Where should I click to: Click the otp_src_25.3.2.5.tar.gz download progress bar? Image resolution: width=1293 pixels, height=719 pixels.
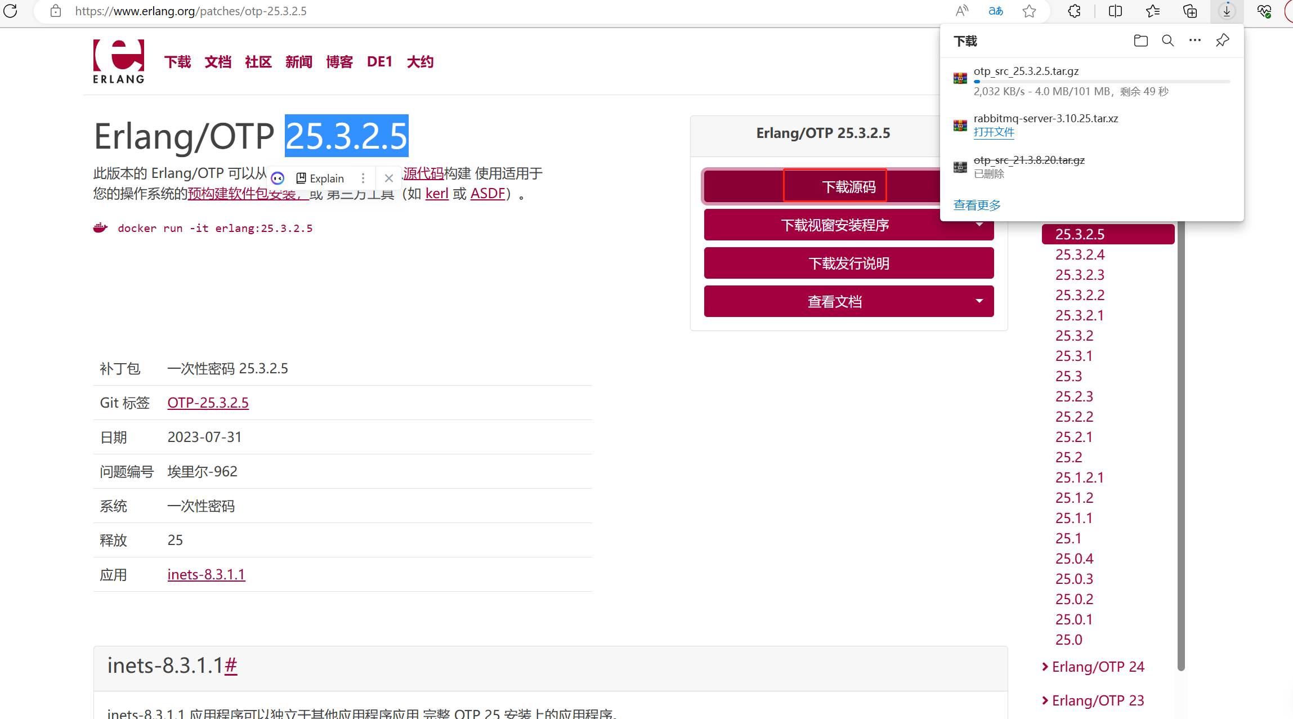1101,82
